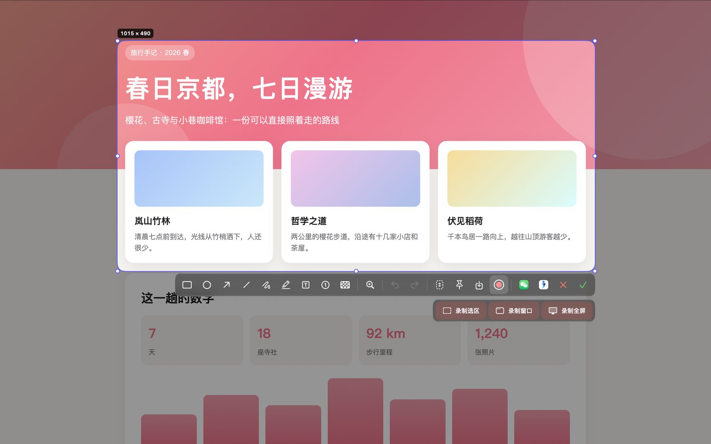Click the right-middle selection handle

(x=595, y=156)
